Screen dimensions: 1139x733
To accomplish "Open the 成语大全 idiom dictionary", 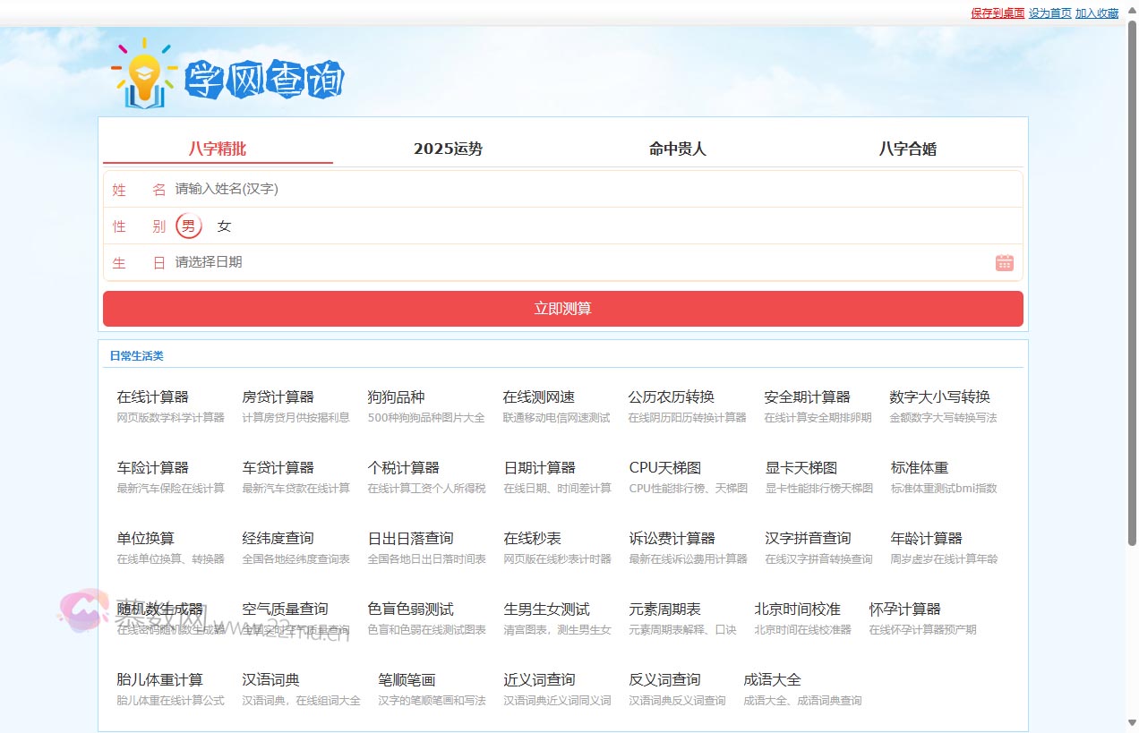I will pos(772,679).
